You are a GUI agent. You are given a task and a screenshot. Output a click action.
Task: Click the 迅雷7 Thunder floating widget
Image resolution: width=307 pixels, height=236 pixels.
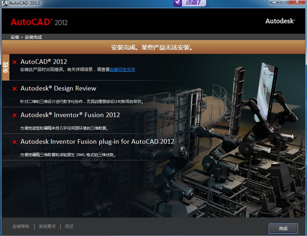[190, 3]
